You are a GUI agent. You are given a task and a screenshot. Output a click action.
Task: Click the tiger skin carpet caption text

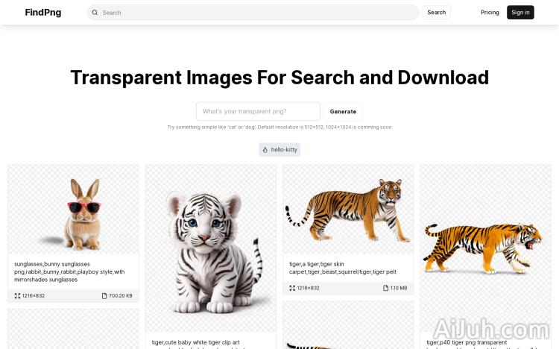point(343,268)
